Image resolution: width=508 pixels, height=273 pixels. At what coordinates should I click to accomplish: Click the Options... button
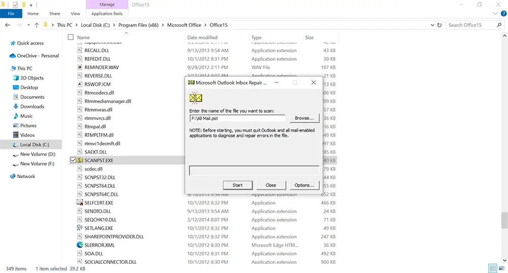click(304, 185)
